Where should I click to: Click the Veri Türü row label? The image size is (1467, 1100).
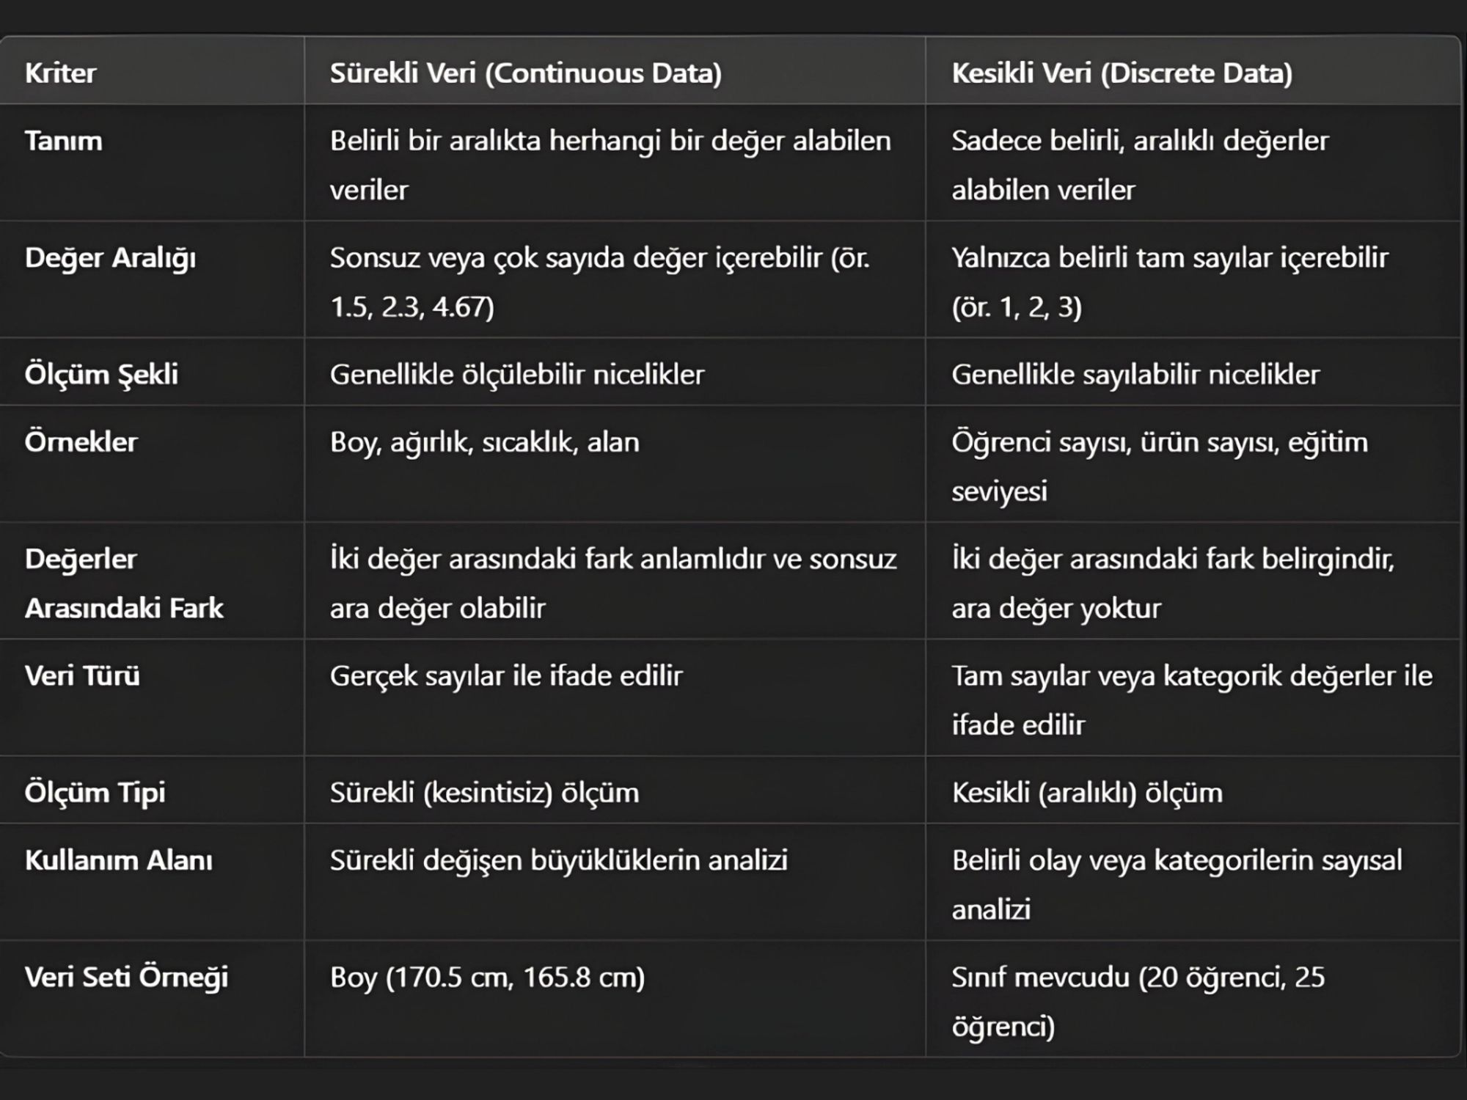point(82,676)
